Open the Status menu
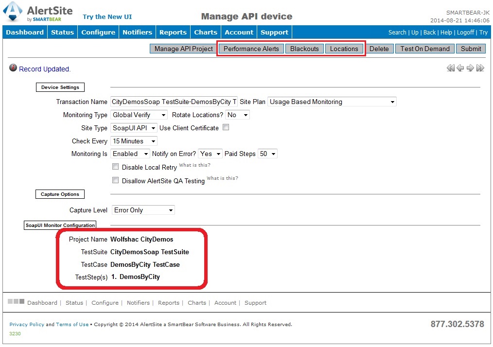Image resolution: width=493 pixels, height=347 pixels. tap(62, 32)
